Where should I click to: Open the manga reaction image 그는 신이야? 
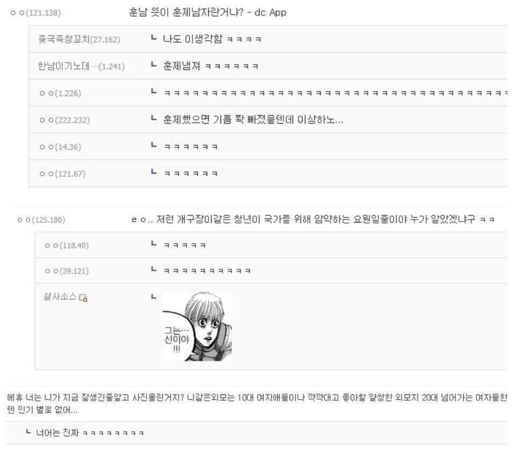(x=197, y=326)
